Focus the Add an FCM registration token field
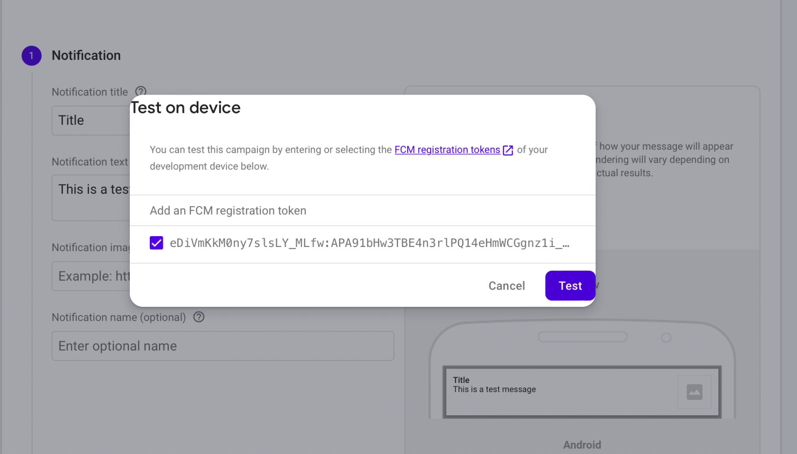797x454 pixels. pyautogui.click(x=362, y=211)
